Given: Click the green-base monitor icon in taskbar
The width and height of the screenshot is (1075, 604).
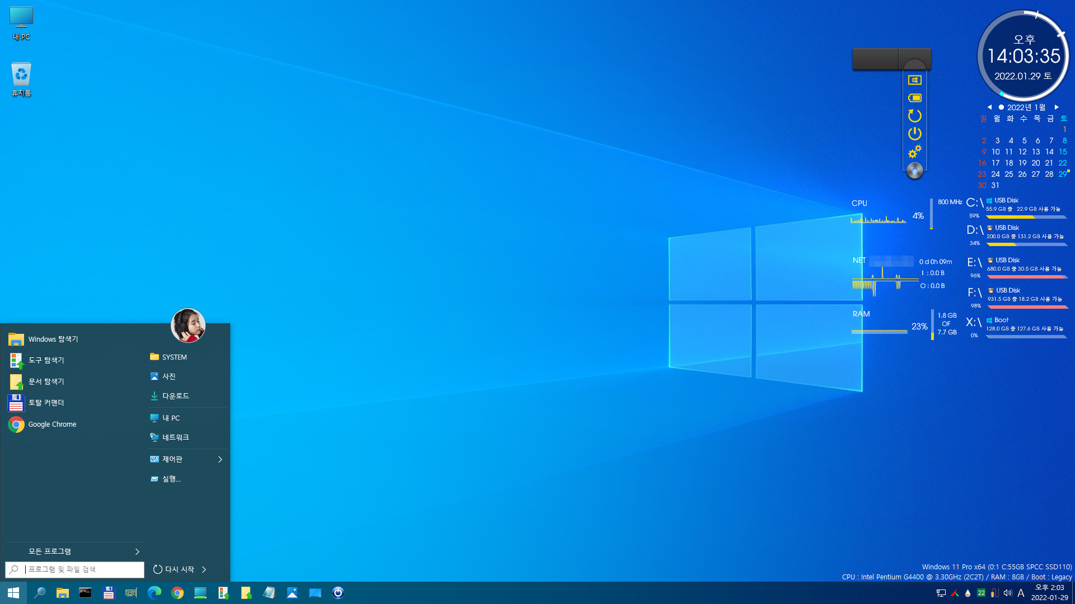Looking at the screenshot, I should pos(200,593).
